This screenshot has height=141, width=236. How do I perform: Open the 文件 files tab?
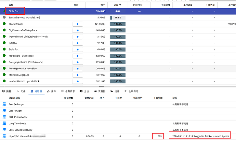click(x=21, y=91)
